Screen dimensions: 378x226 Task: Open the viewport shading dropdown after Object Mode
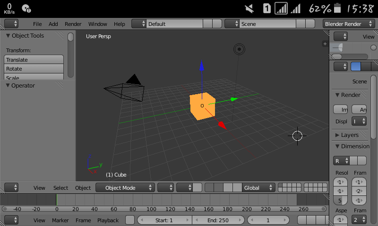(165, 187)
